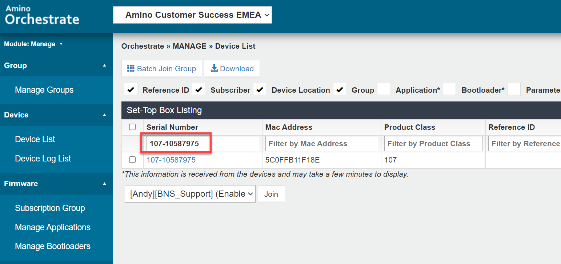Click the Set-Top Box Listing title bar
This screenshot has width=561, height=264.
(341, 110)
